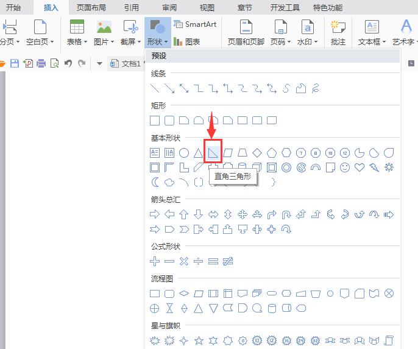
Task: Open the 特色功能 ribbon tab
Action: point(328,7)
